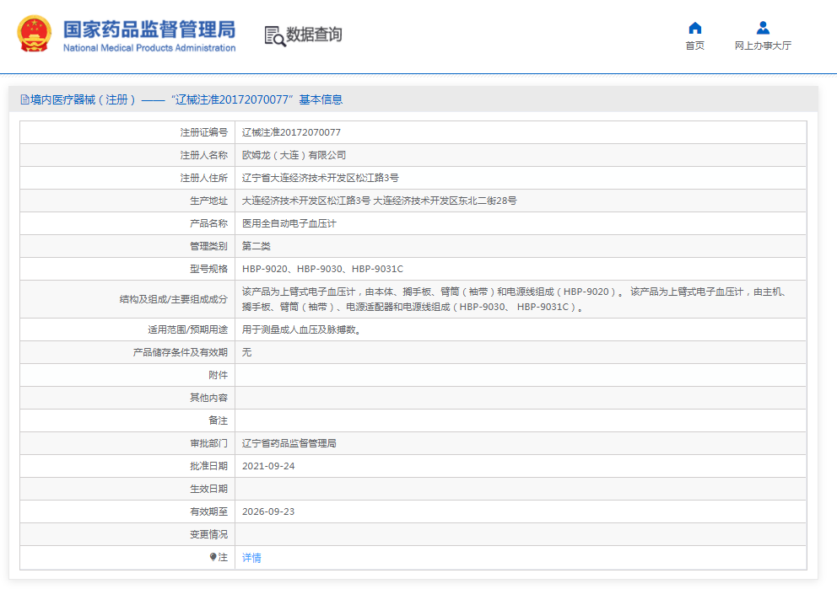
Task: Click the model spec HBP-9020、HBP-9030、HBP-9031C
Action: click(x=322, y=269)
